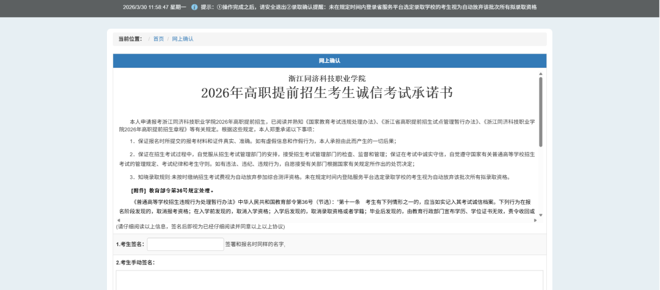
Task: Click the blue 网上确认 panel header
Action: click(x=329, y=61)
